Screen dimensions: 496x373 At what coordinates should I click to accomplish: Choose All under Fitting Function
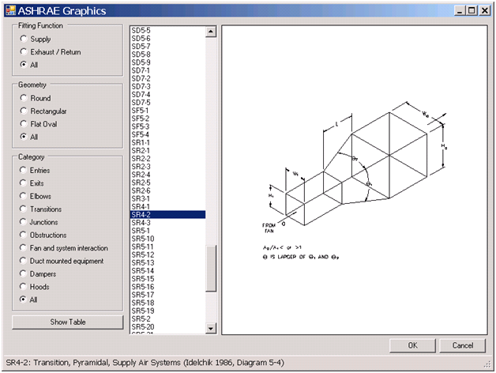[x=24, y=64]
